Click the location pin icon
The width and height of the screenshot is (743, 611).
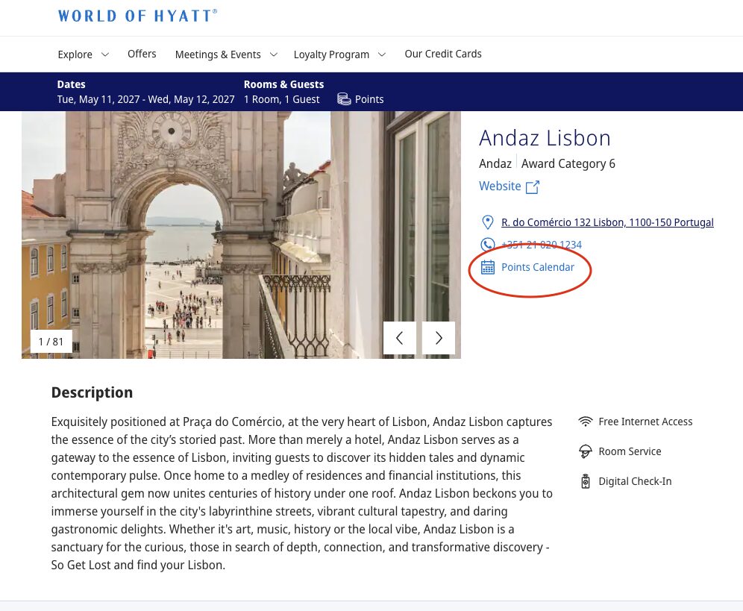coord(487,222)
